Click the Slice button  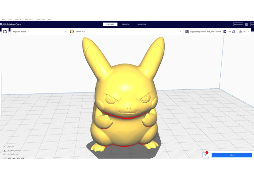tap(232, 155)
